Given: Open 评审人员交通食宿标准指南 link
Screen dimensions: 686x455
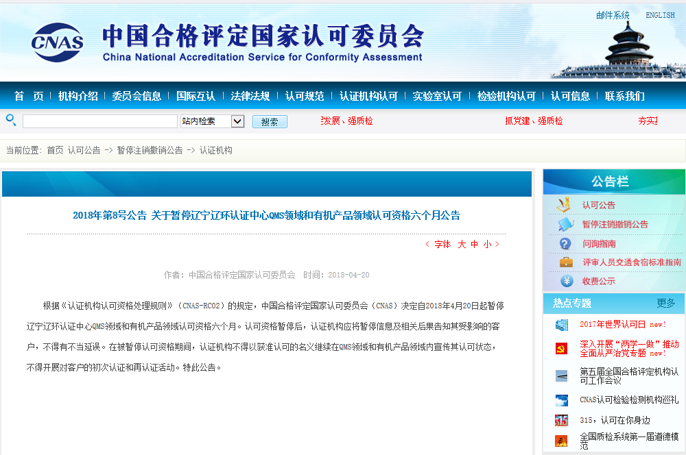Looking at the screenshot, I should [x=631, y=262].
